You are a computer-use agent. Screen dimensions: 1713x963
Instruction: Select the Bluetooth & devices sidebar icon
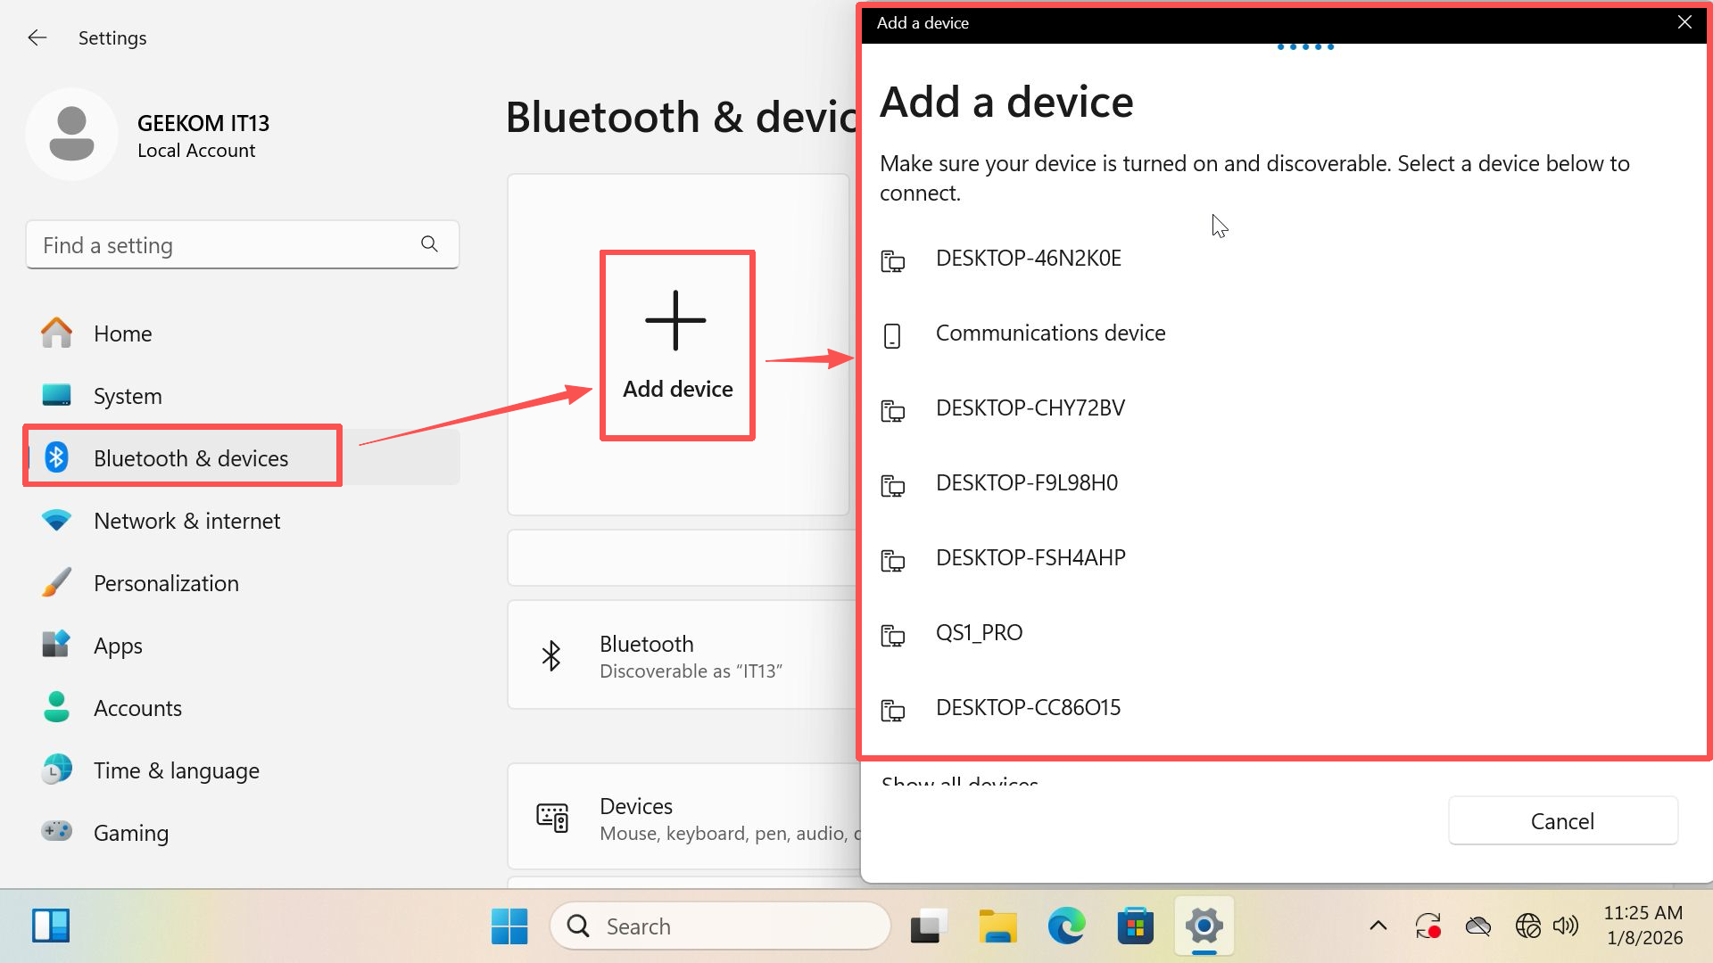(56, 457)
